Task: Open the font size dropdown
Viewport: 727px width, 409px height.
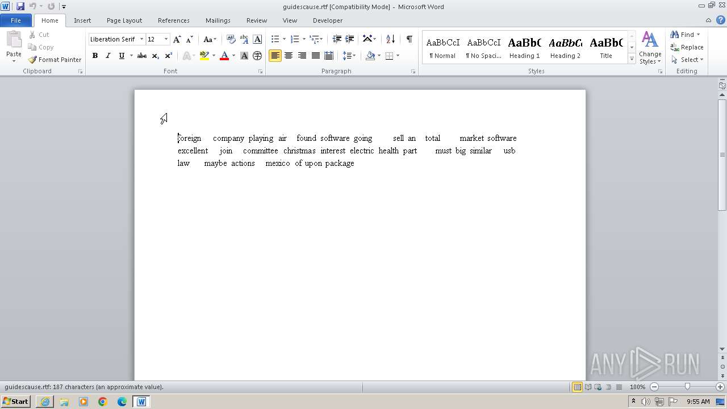Action: pyautogui.click(x=166, y=39)
